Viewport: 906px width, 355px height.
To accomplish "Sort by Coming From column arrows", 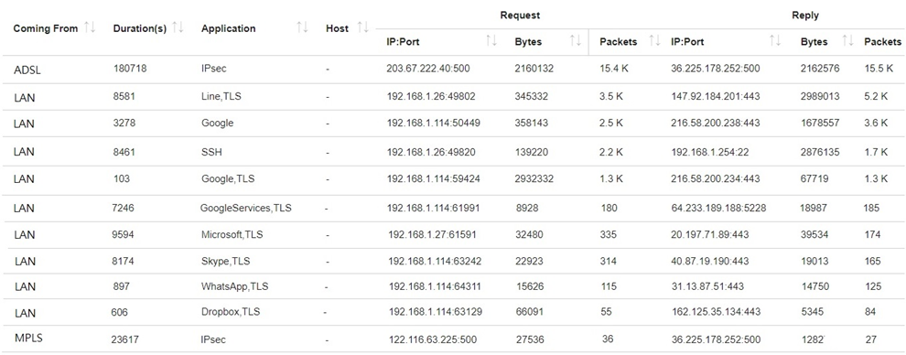I will click(x=90, y=27).
